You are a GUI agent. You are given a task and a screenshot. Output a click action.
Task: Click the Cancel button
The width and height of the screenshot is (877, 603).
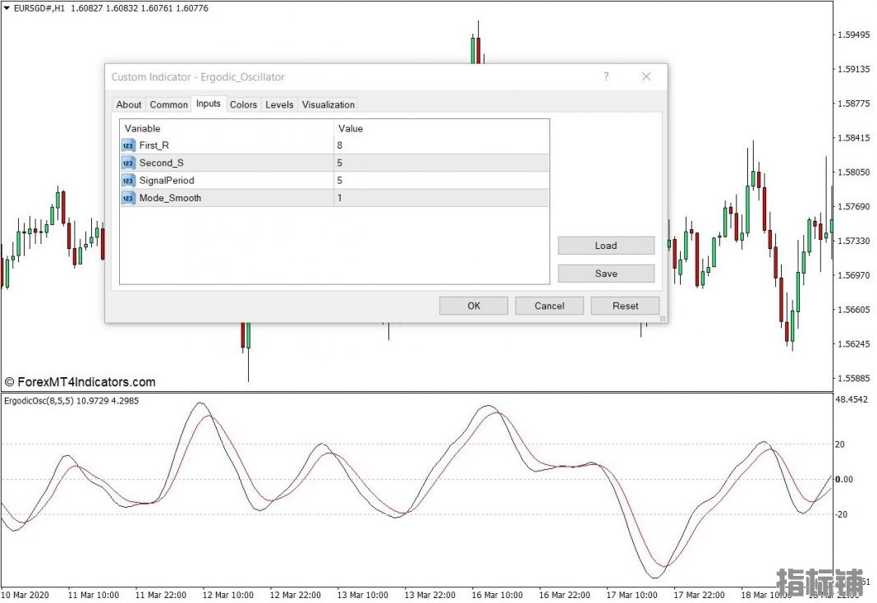click(x=549, y=306)
